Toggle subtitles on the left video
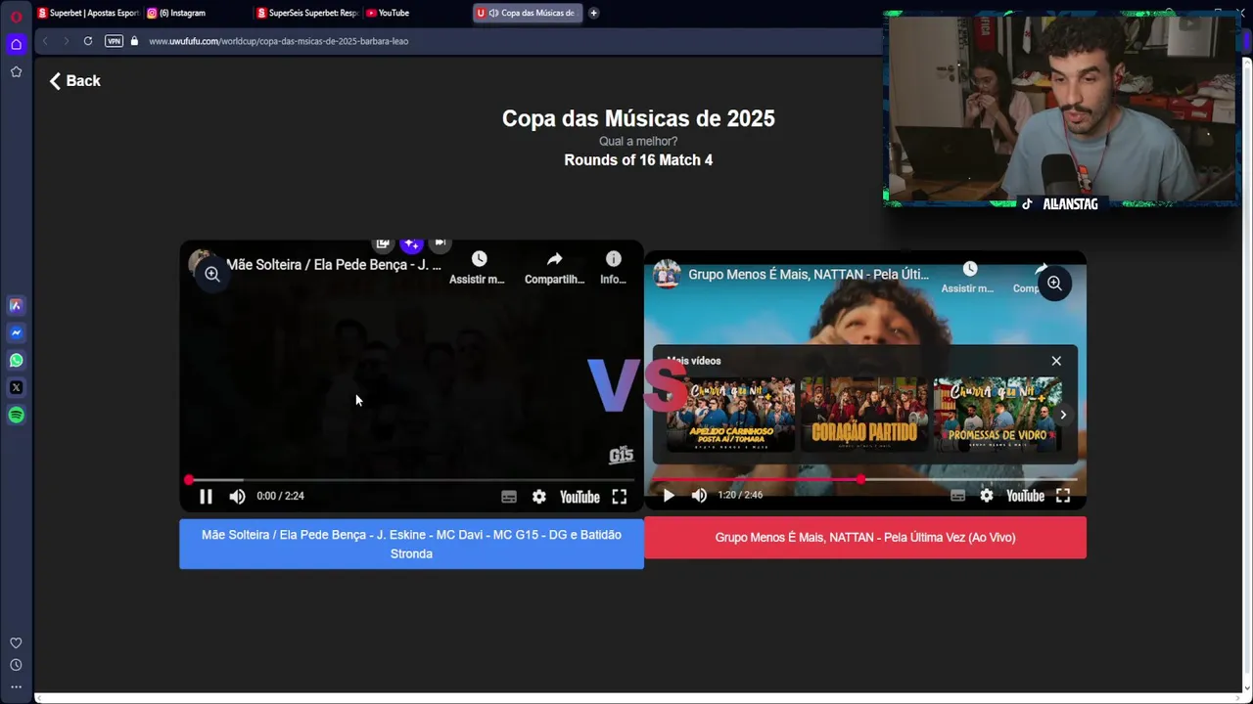Image resolution: width=1253 pixels, height=704 pixels. pos(509,497)
